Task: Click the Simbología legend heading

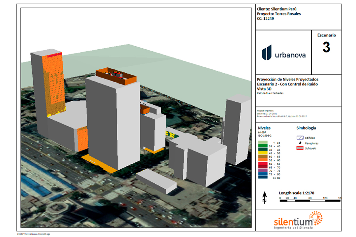Action: click(306, 128)
